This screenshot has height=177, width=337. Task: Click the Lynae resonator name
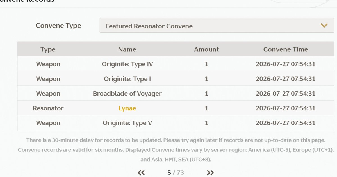pyautogui.click(x=127, y=108)
